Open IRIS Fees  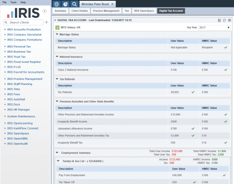(x=14, y=94)
